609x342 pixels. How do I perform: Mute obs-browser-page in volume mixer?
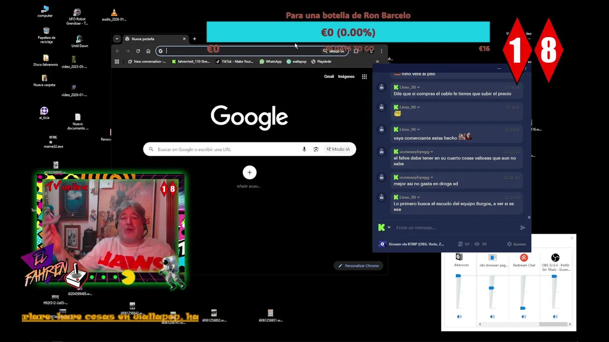[x=492, y=316]
